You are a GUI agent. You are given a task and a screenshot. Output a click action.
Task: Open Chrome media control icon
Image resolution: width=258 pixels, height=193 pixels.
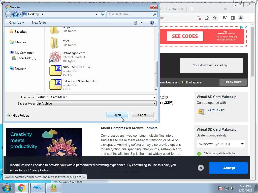point(224,18)
